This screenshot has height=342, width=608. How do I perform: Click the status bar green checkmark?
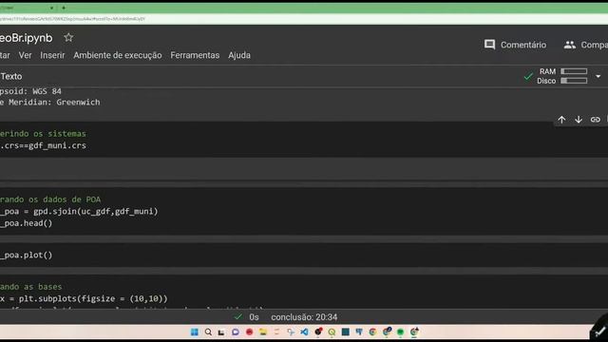tap(238, 316)
